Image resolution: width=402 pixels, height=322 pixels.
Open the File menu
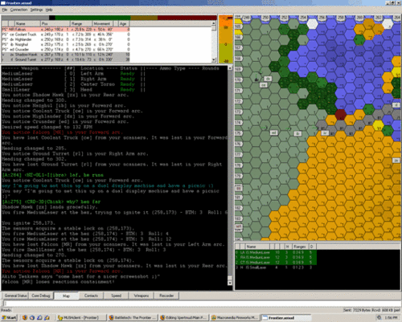pos(5,10)
